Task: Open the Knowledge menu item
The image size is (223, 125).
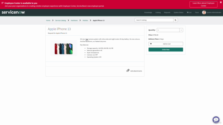Action: [148, 12]
